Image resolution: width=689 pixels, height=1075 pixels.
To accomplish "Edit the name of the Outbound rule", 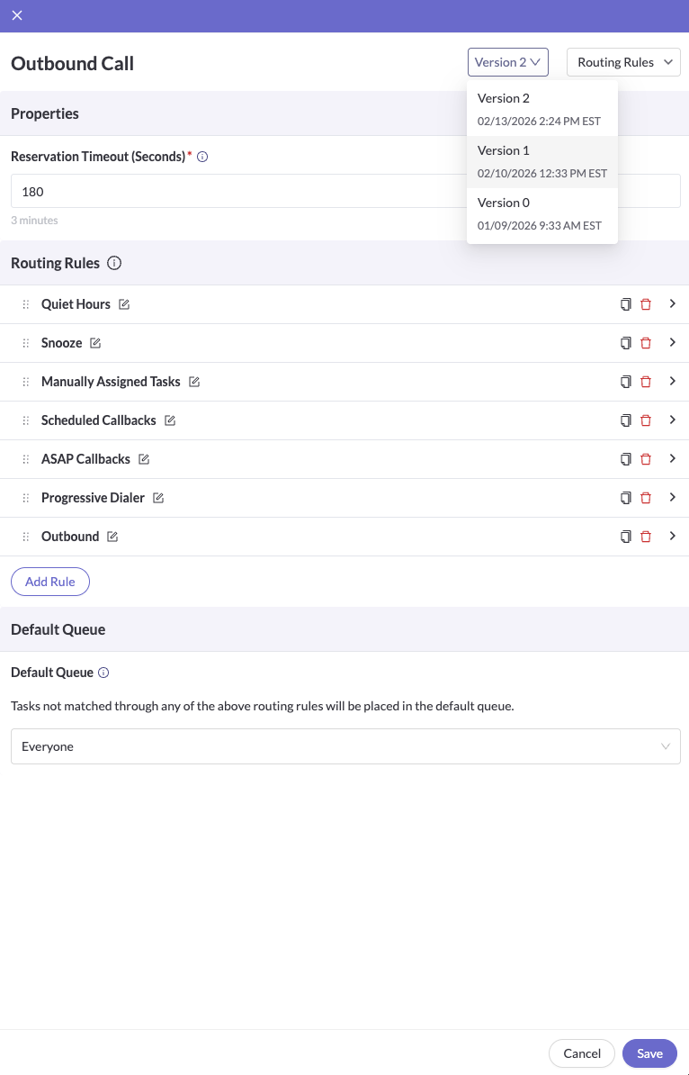I will point(112,536).
